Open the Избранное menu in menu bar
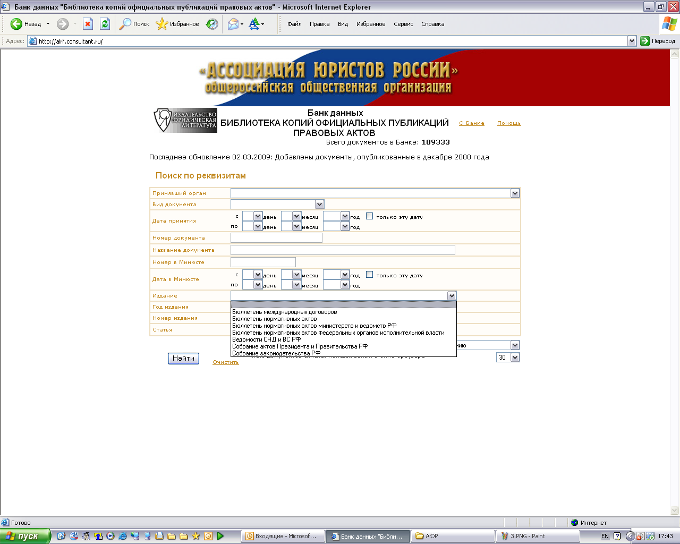This screenshot has width=680, height=544. [371, 24]
